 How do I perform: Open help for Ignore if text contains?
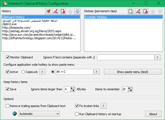pyautogui.click(x=158, y=58)
